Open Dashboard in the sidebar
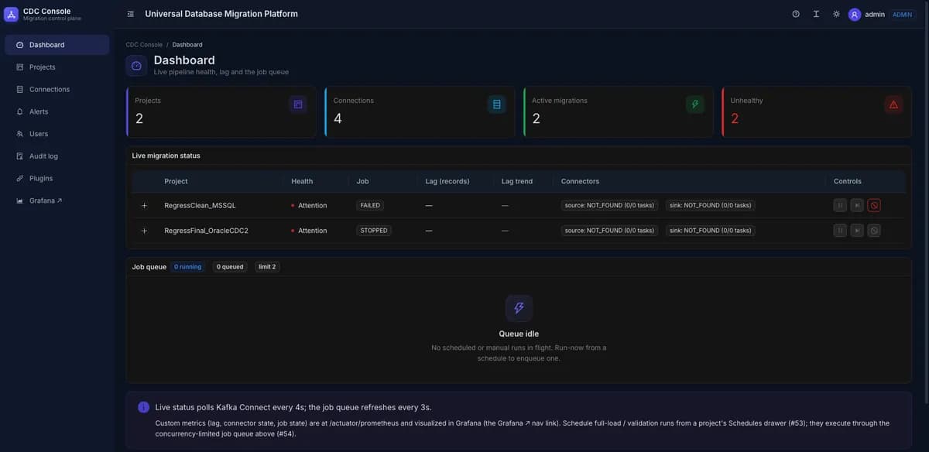 point(57,45)
